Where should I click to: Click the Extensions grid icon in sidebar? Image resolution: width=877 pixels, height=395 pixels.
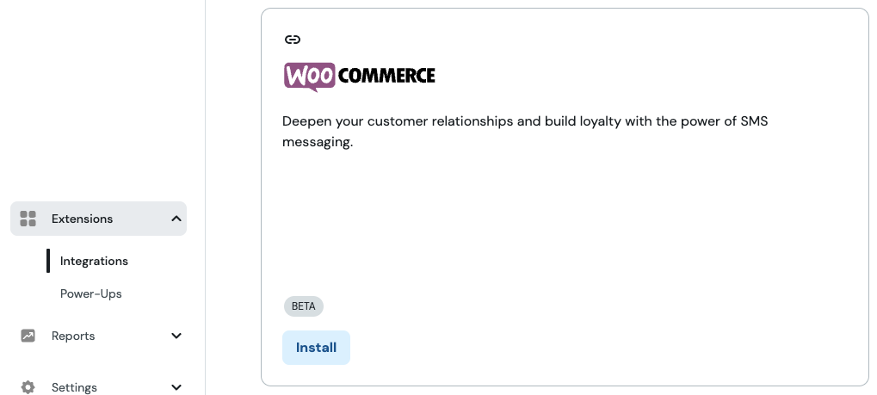(28, 219)
